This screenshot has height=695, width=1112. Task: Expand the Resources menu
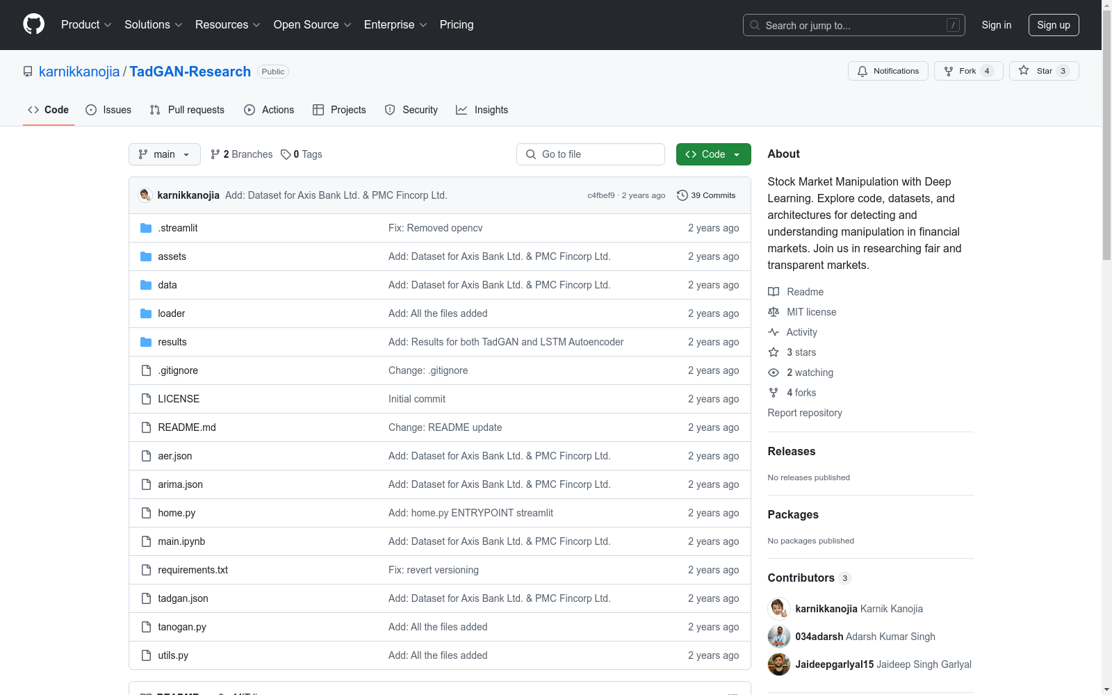coord(228,24)
